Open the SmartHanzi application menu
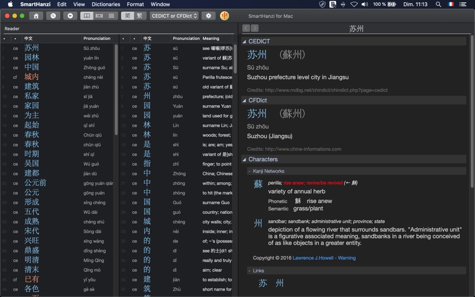Image resolution: width=475 pixels, height=297 pixels. (36, 4)
